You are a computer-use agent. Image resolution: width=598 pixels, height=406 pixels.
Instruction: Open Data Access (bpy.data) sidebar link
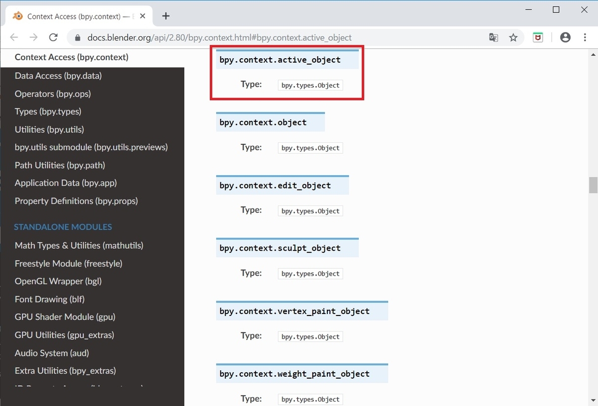click(x=58, y=76)
